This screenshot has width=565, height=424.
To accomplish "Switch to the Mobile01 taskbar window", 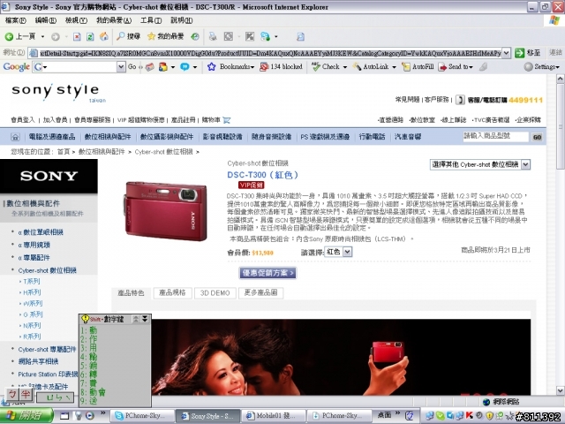I will click(x=273, y=416).
